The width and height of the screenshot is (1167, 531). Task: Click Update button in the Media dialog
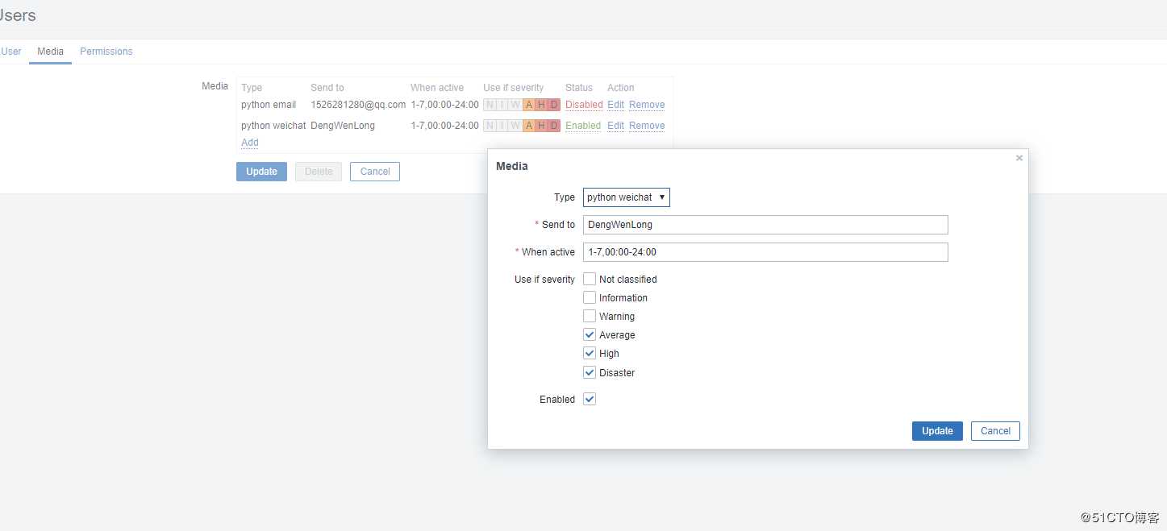click(937, 431)
